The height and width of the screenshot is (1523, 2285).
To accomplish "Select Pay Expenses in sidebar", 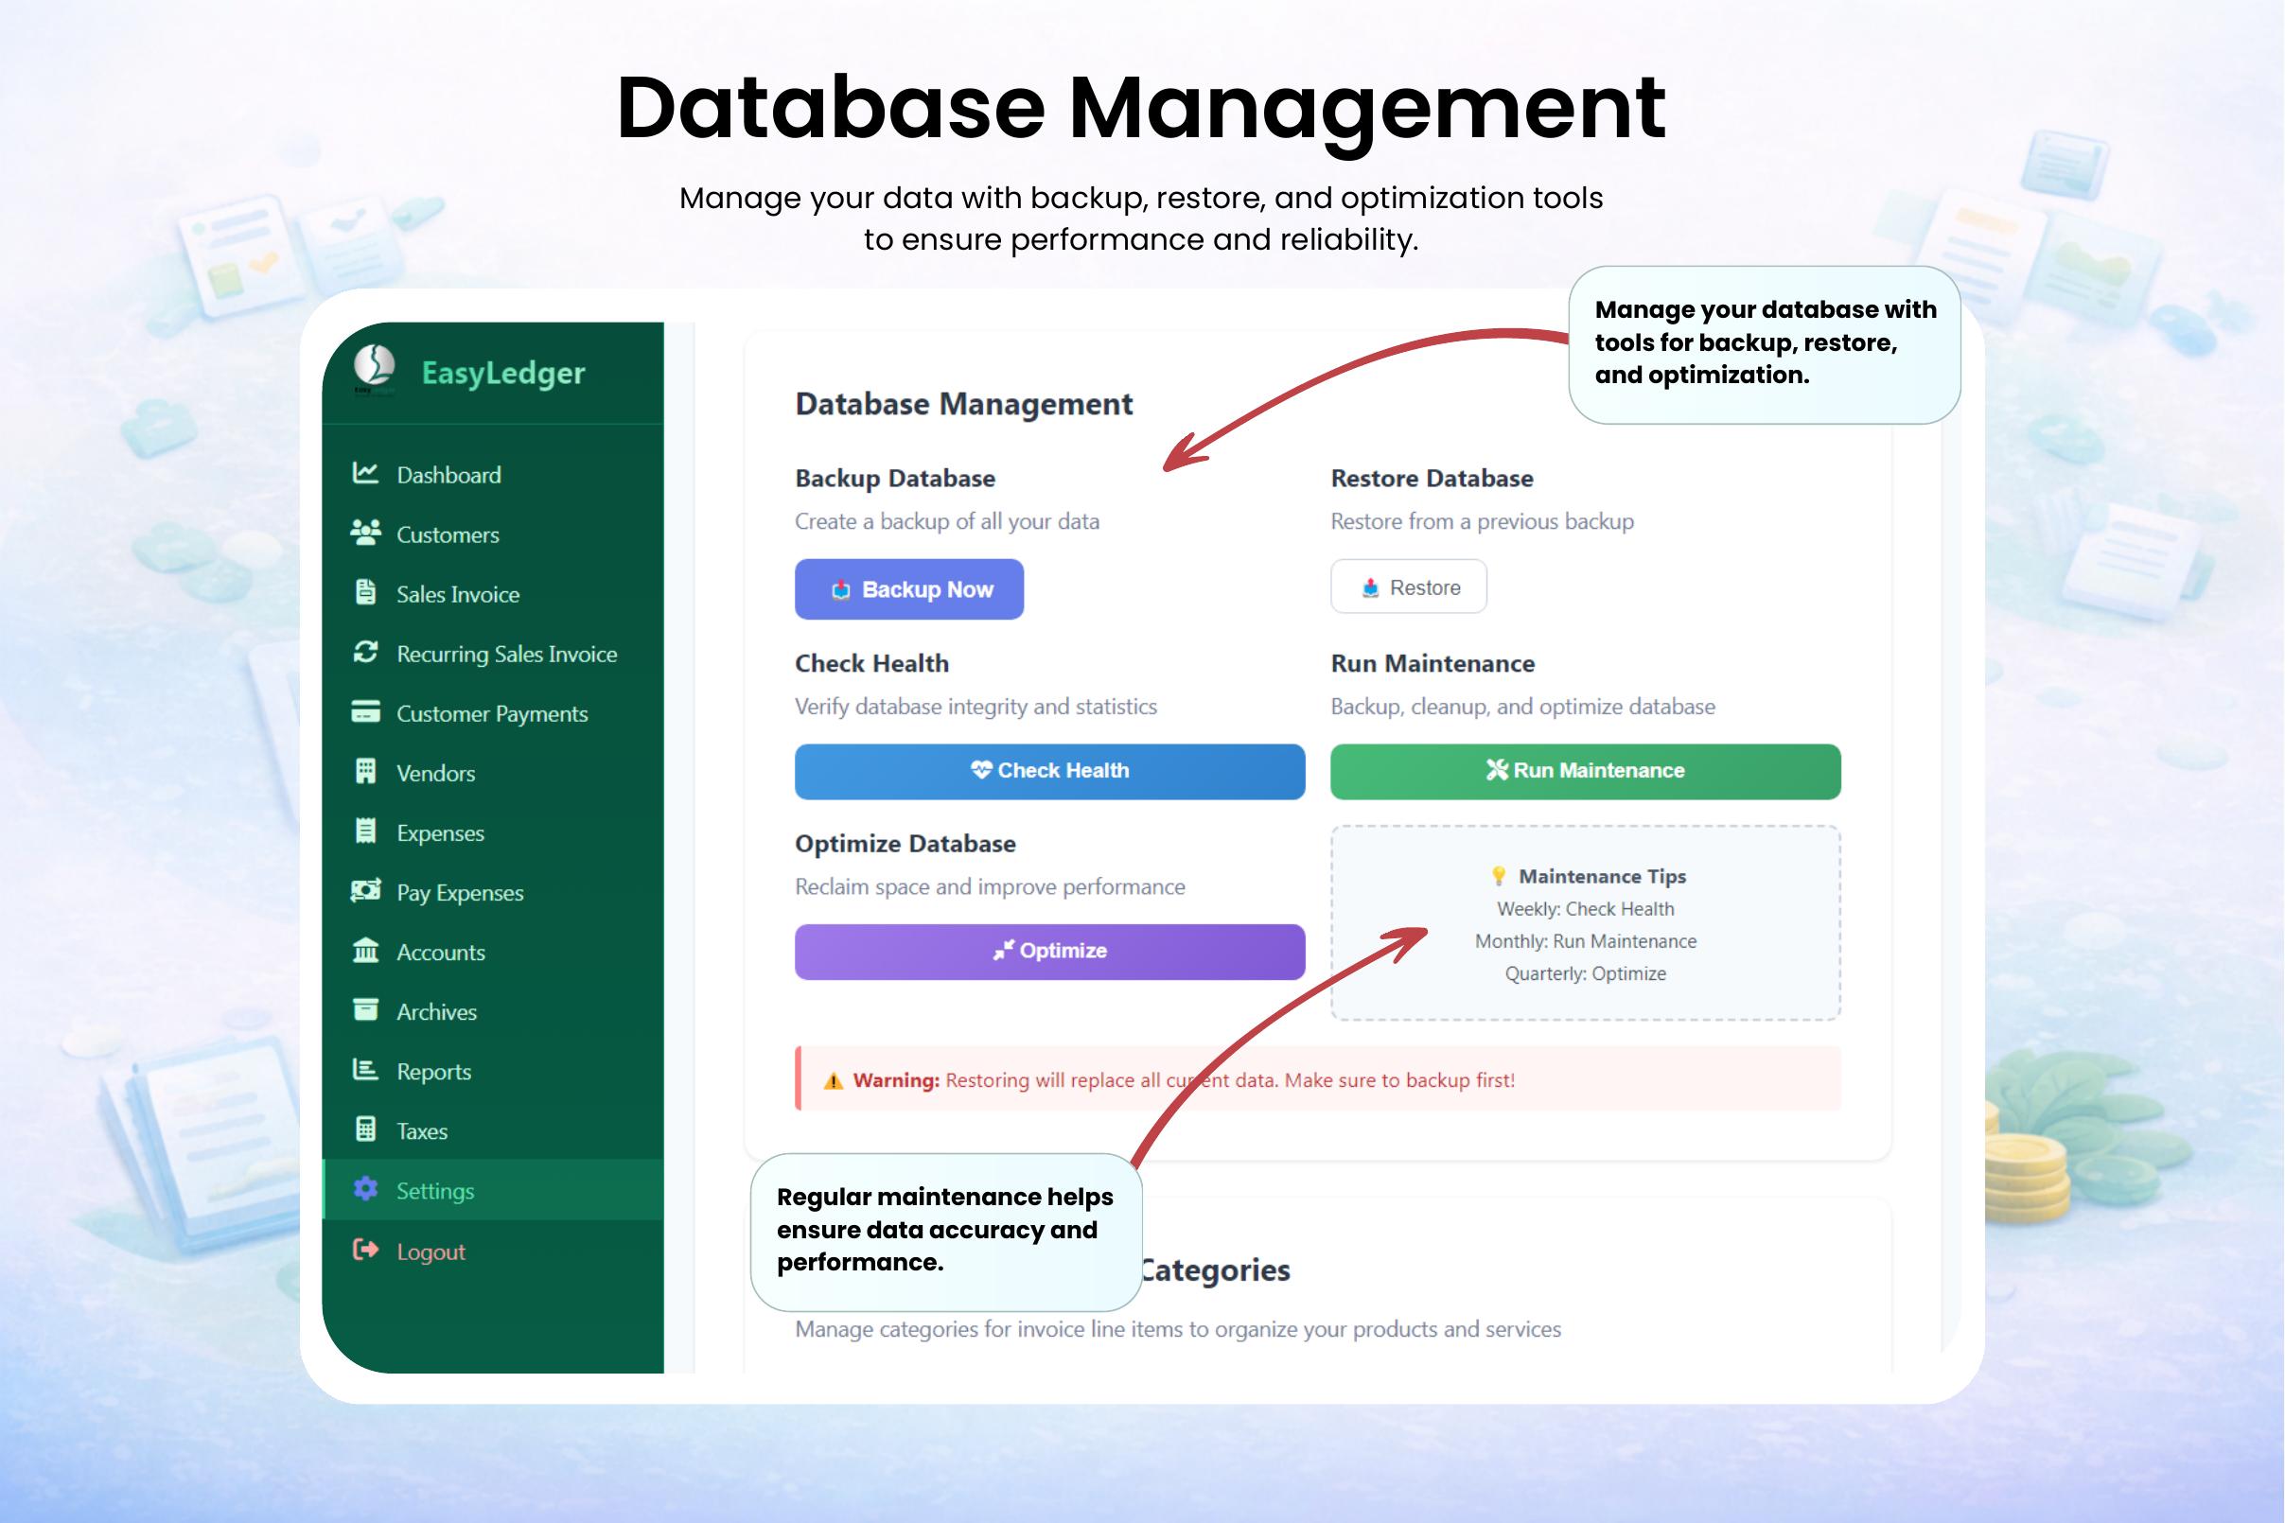I will (x=493, y=893).
